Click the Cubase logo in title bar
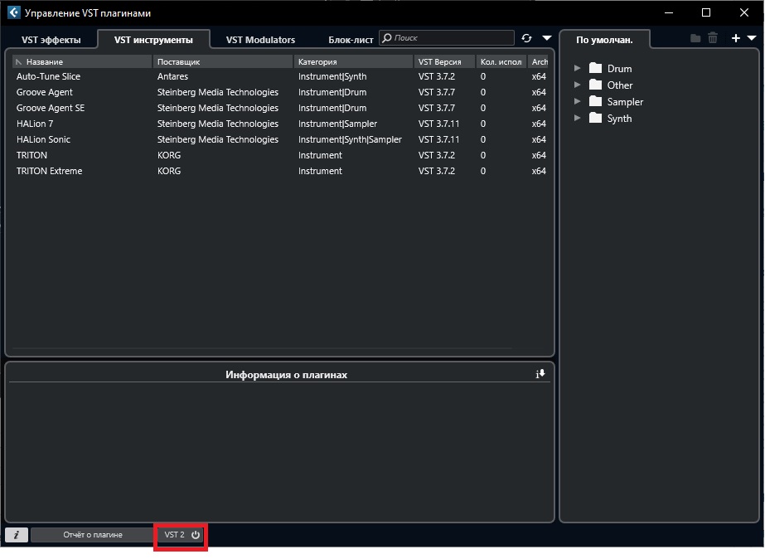Image resolution: width=765 pixels, height=559 pixels. click(13, 12)
